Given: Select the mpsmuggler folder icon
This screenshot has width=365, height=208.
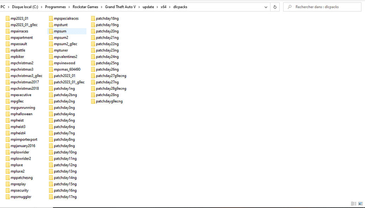Looking at the screenshot, I should [8, 197].
